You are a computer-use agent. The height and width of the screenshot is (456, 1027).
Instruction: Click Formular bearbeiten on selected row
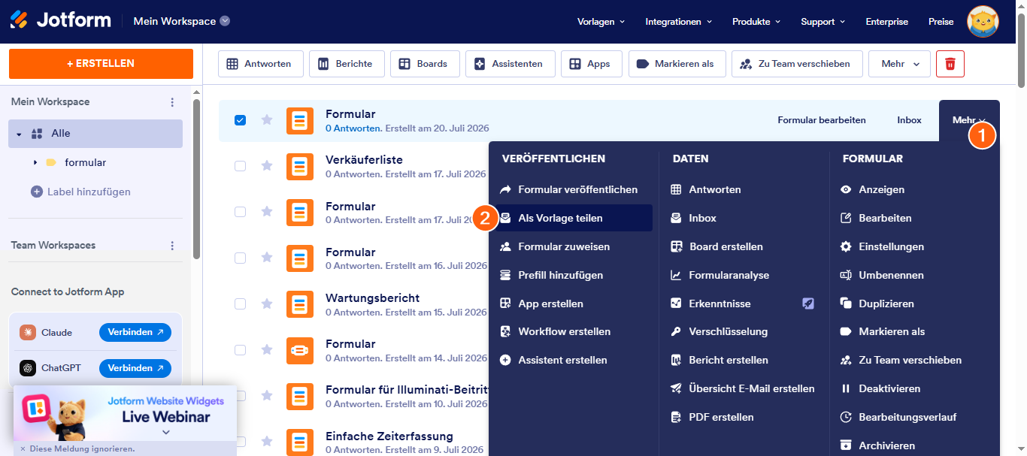coord(822,120)
